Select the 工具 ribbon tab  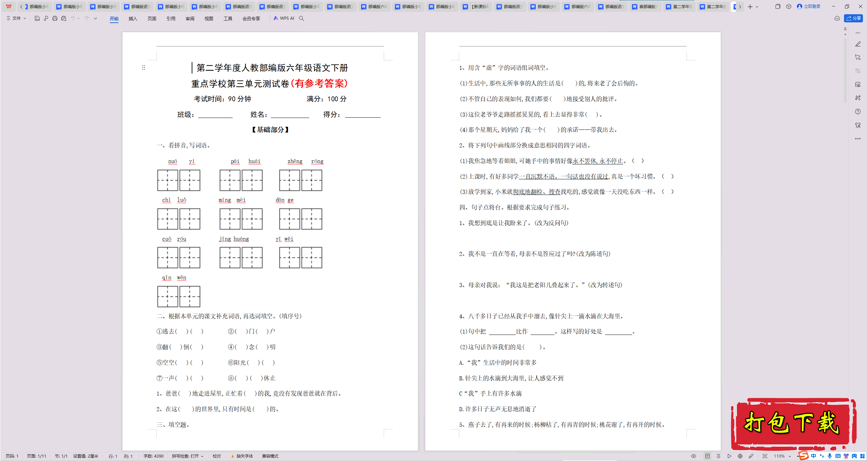(x=228, y=19)
